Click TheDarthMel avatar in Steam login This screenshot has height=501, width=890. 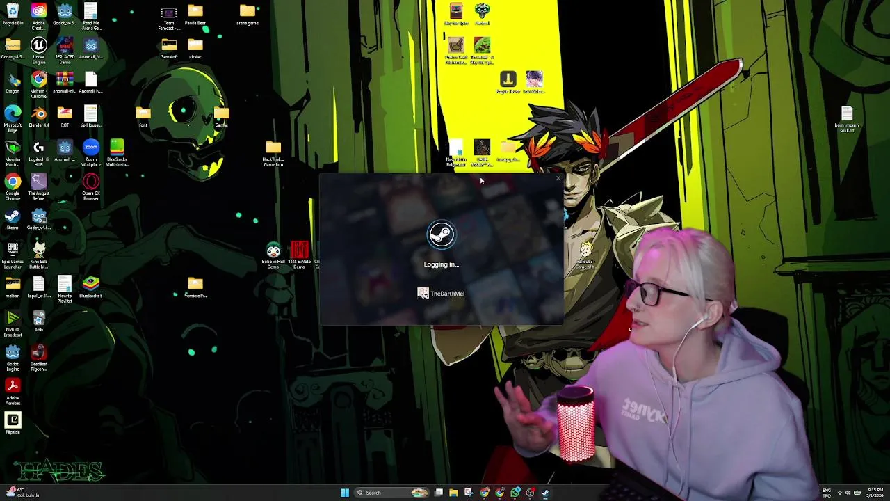(423, 294)
